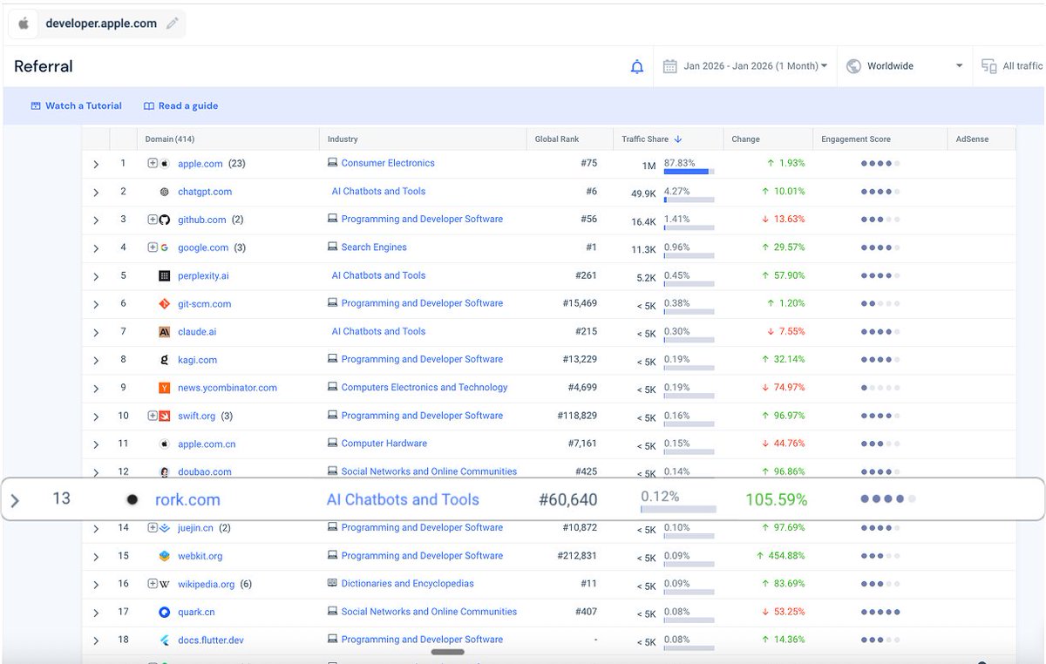Image resolution: width=1046 pixels, height=664 pixels.
Task: Click the 454.88% change value
Action: [787, 556]
